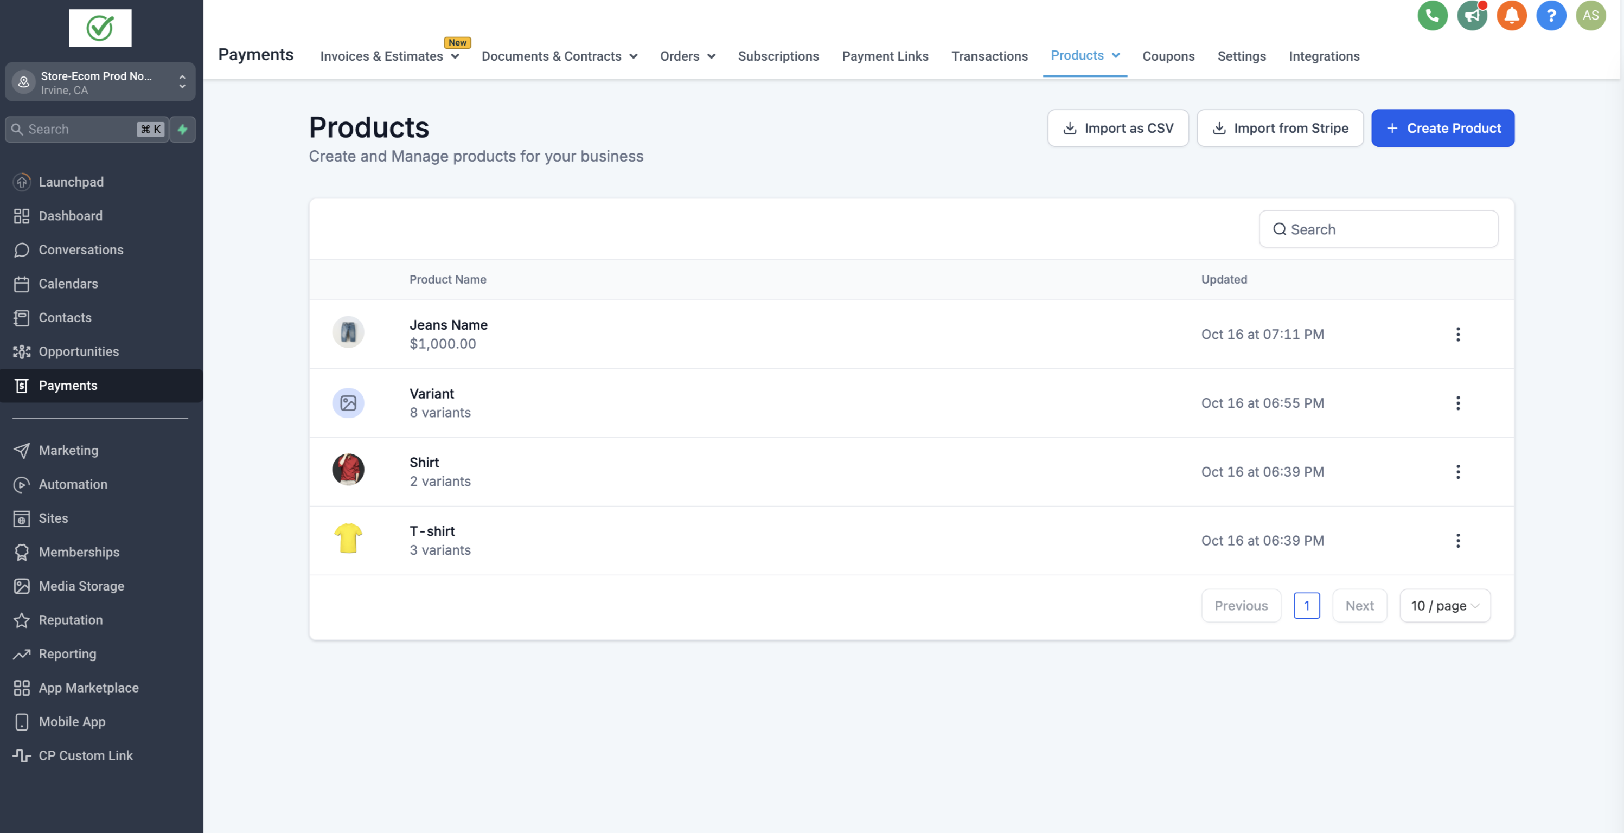Click the products table Search field
The width and height of the screenshot is (1624, 833).
pos(1378,229)
